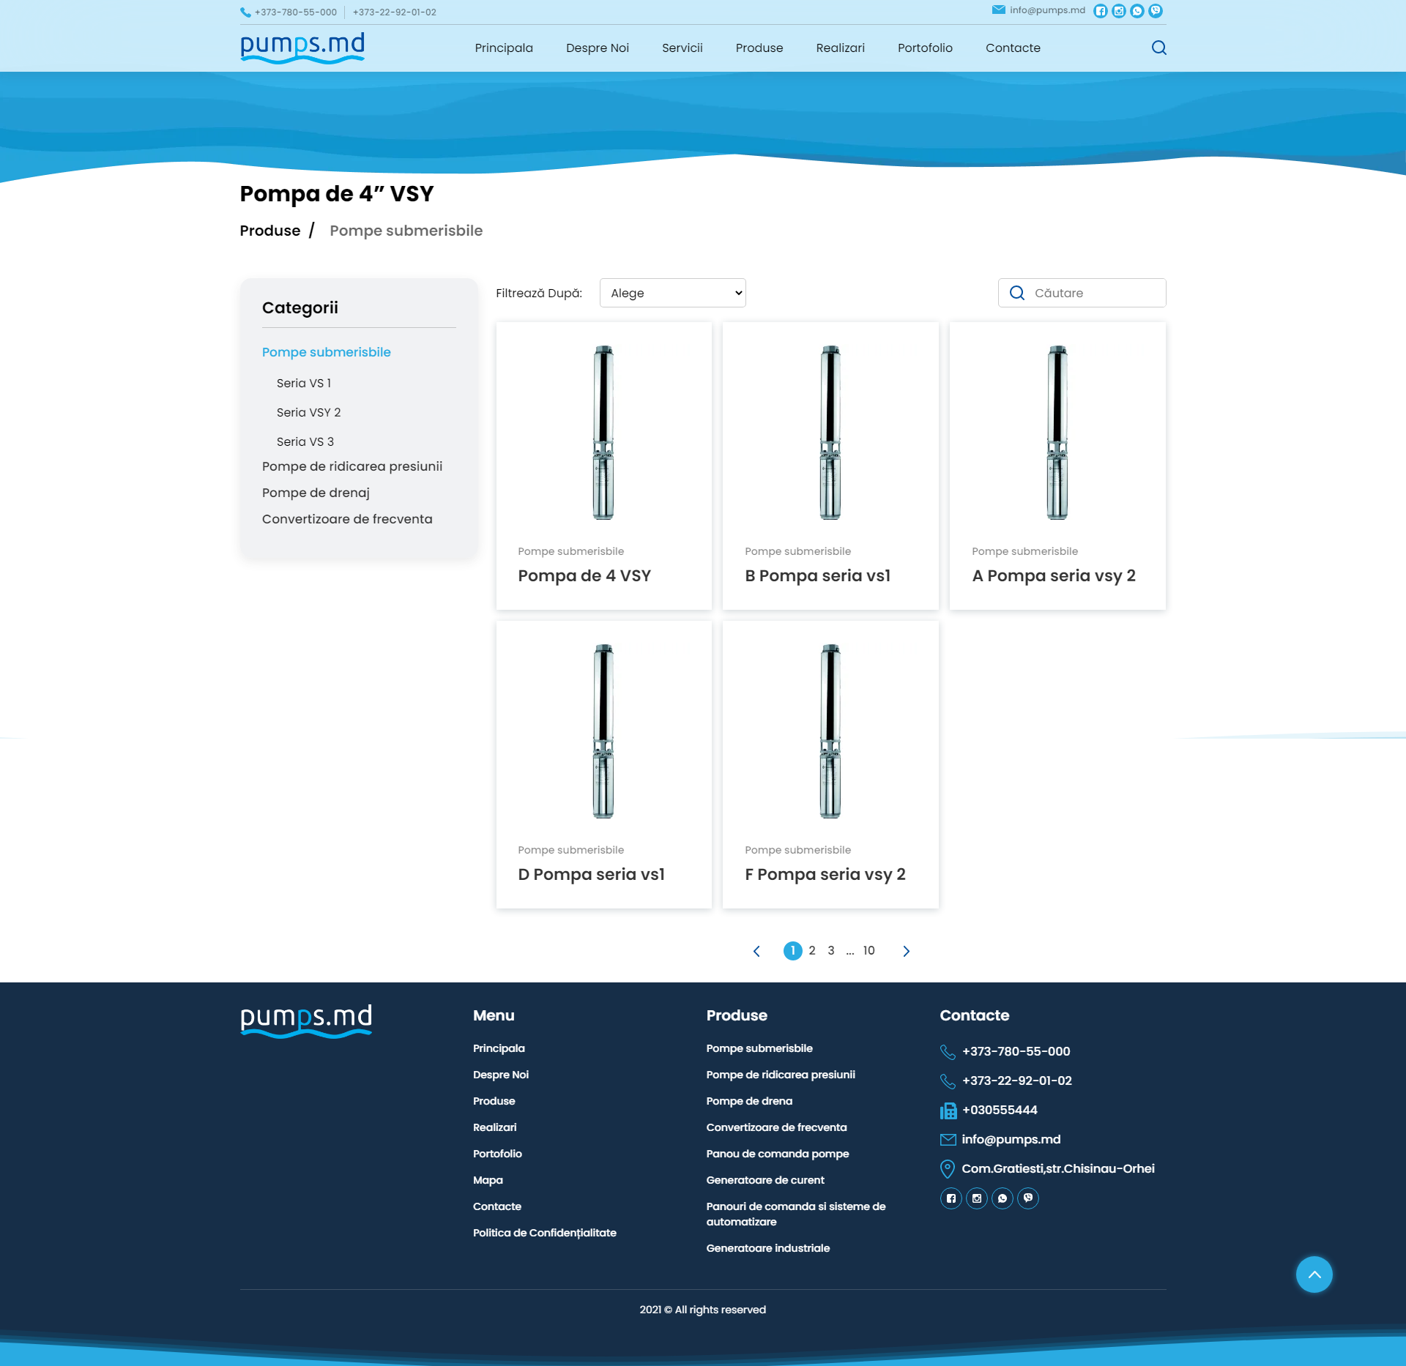This screenshot has width=1406, height=1366.
Task: Open Principala in main navigation
Action: (504, 48)
